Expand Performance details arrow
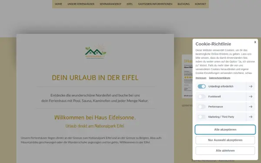This screenshot has width=261, height=163. point(251,107)
